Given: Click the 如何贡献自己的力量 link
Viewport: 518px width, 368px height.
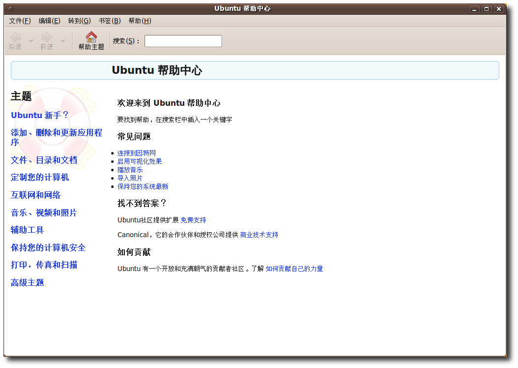Looking at the screenshot, I should coord(294,269).
